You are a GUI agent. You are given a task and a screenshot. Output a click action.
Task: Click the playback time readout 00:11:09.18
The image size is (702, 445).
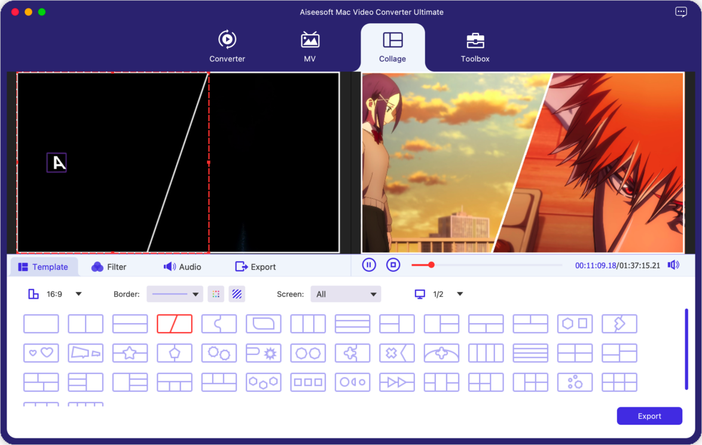(x=596, y=266)
